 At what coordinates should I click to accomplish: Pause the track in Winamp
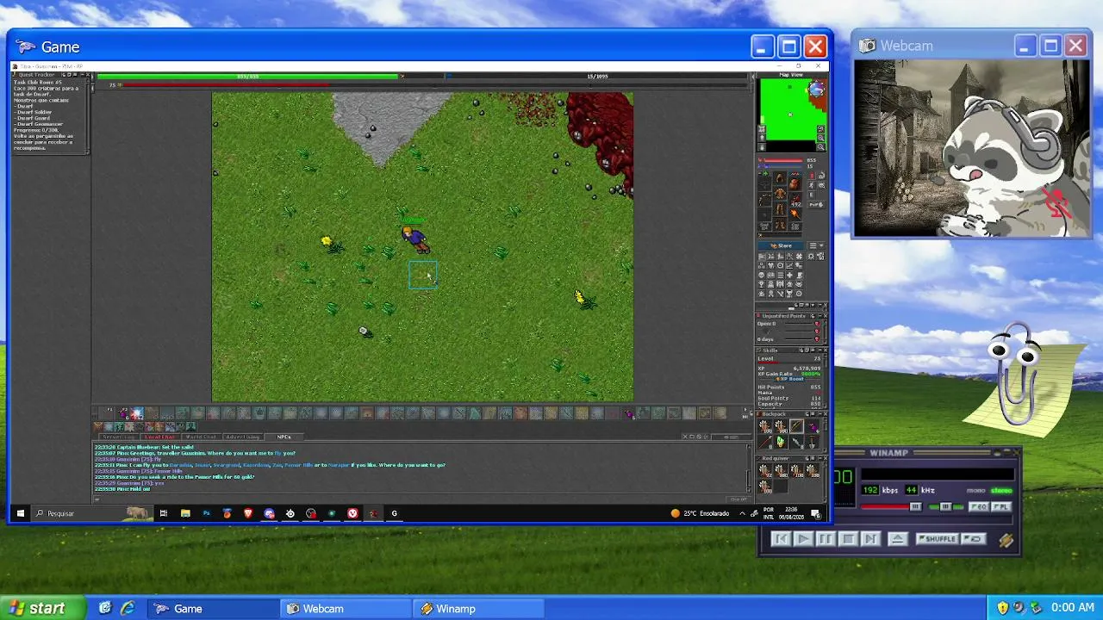point(826,539)
